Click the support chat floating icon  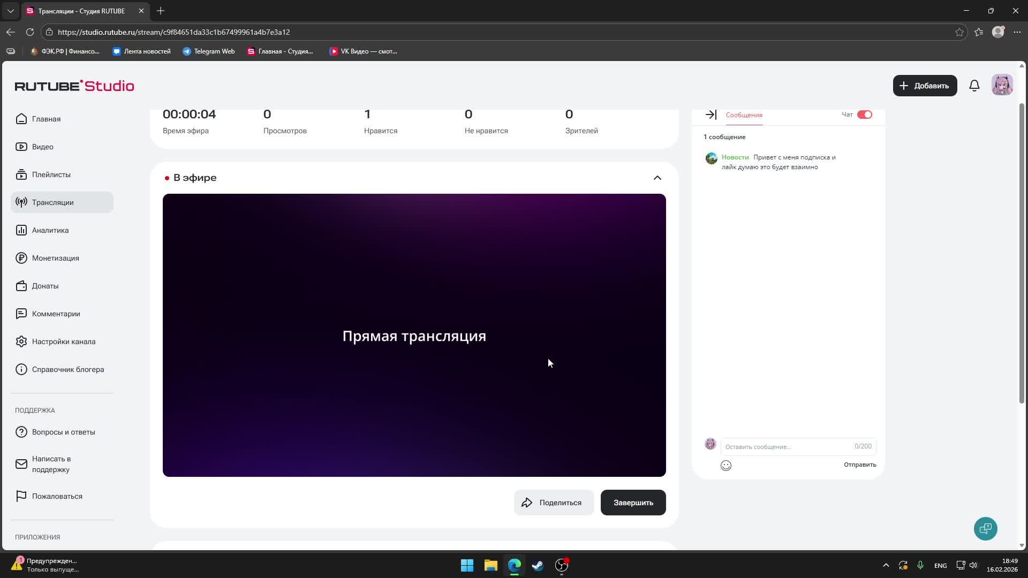click(x=985, y=529)
